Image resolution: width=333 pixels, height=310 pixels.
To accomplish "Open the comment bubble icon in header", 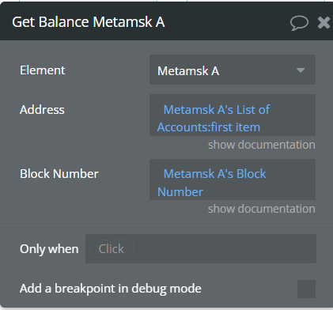I will click(x=299, y=23).
